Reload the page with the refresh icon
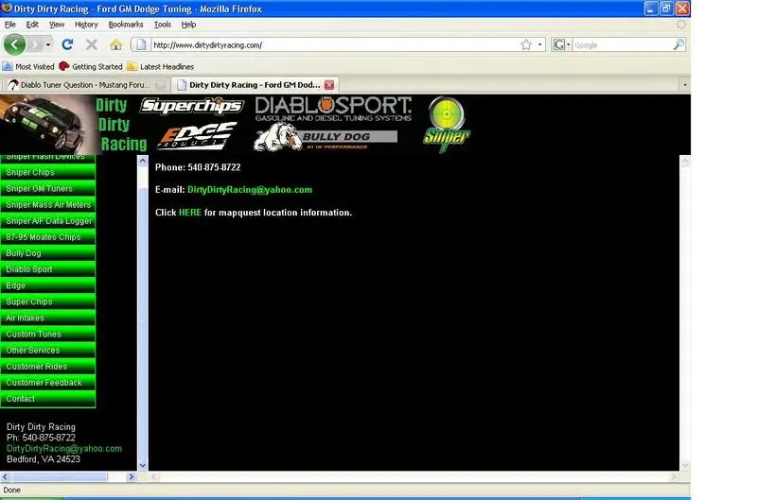The height and width of the screenshot is (500, 757). click(67, 44)
